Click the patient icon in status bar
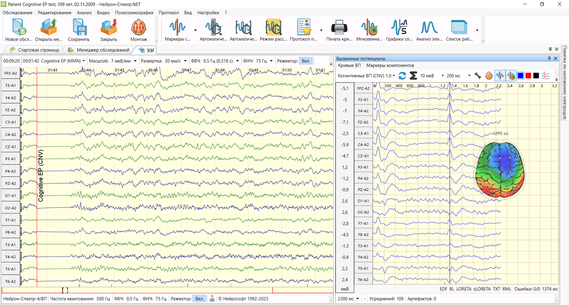Screen dimensions: 569x305 tap(212, 299)
